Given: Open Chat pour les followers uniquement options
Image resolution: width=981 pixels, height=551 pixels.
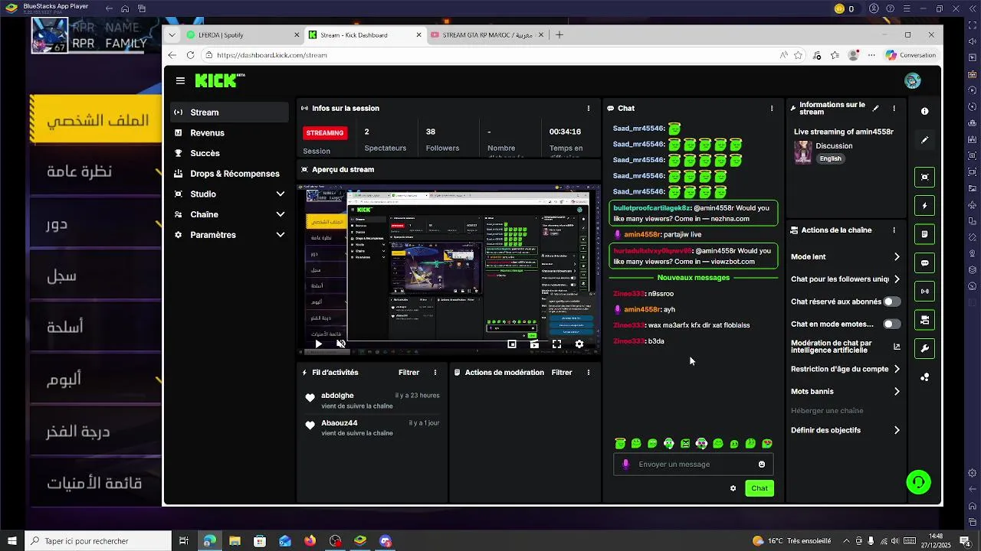Looking at the screenshot, I should [x=845, y=279].
